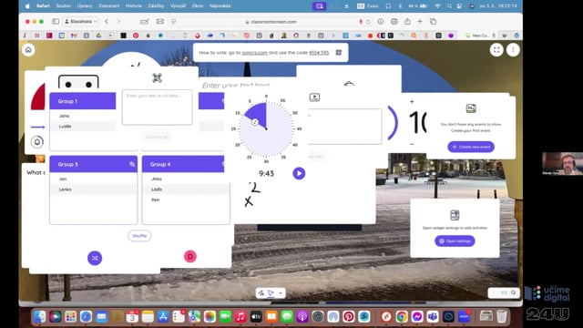Go back in Safari
This screenshot has height=328, width=583.
(x=107, y=22)
